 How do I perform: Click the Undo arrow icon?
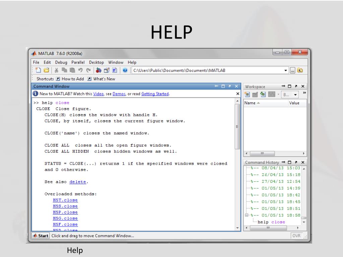pos(80,70)
